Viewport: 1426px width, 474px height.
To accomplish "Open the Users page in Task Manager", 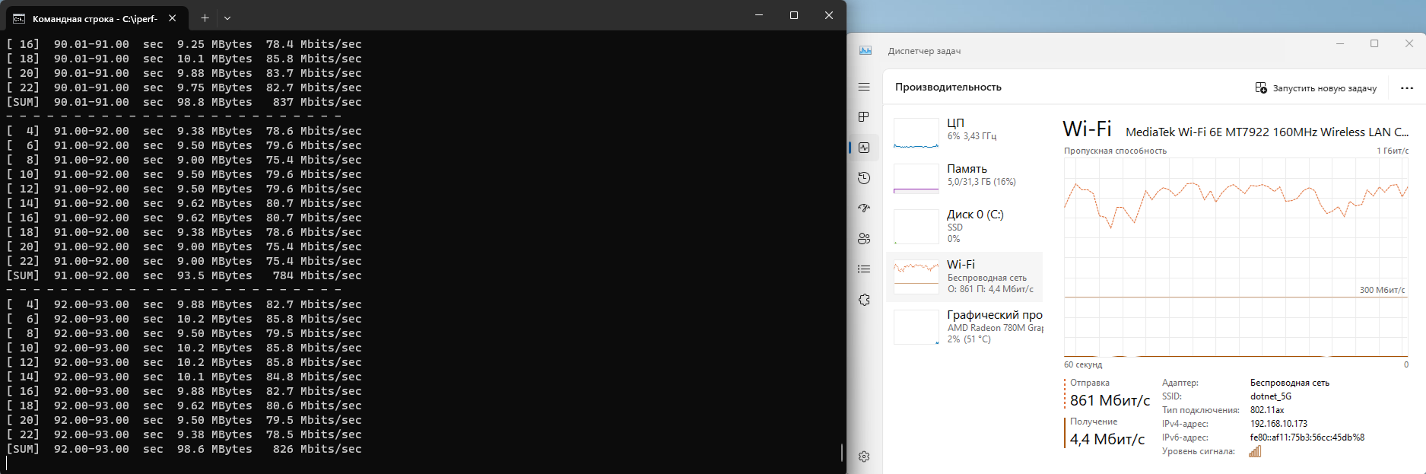I will [x=864, y=238].
